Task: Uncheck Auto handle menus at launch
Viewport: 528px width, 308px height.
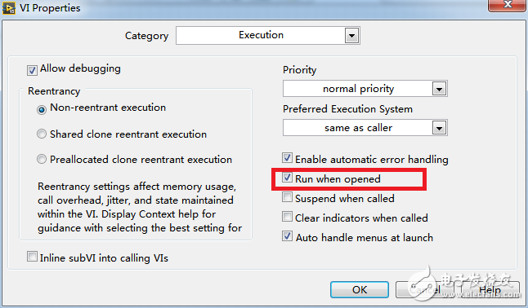Action: click(287, 236)
